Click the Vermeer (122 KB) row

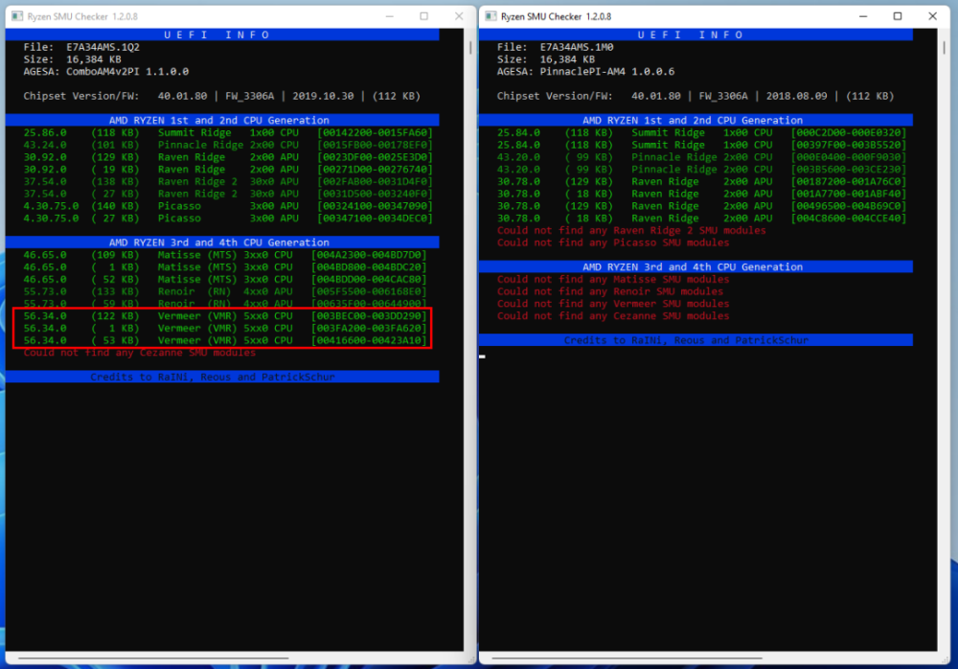pyautogui.click(x=225, y=316)
